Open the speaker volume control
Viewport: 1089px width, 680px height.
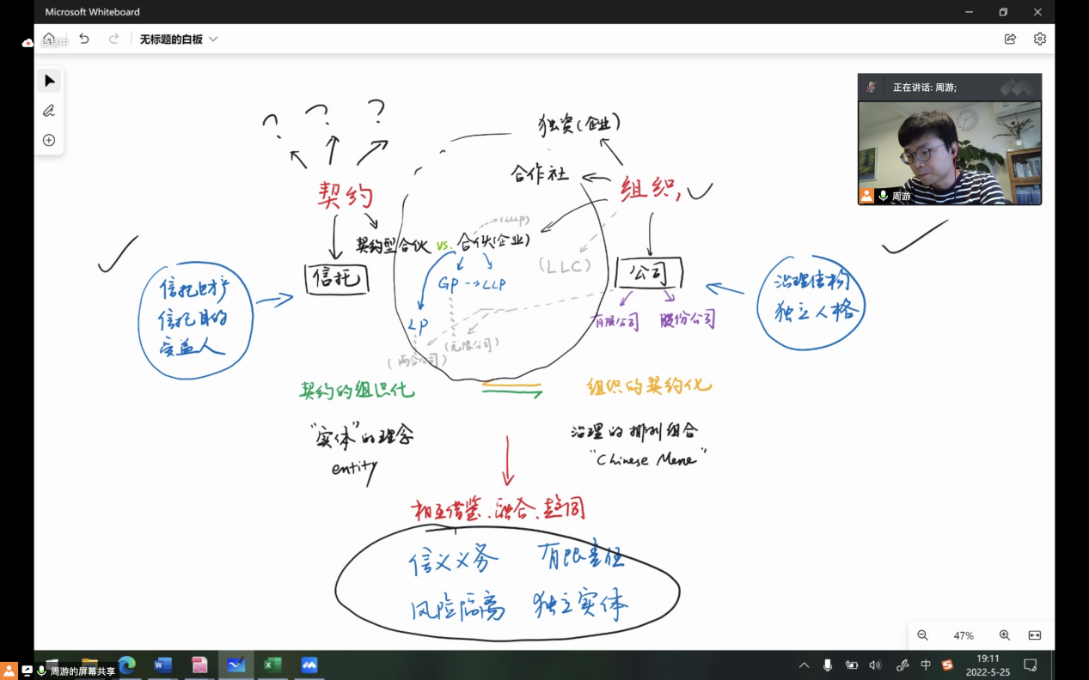(x=875, y=665)
